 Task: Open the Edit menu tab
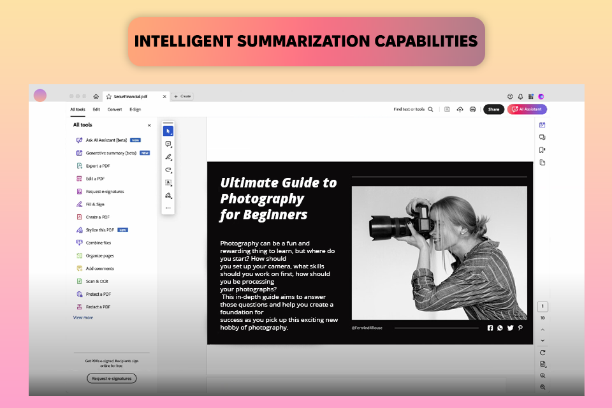96,109
